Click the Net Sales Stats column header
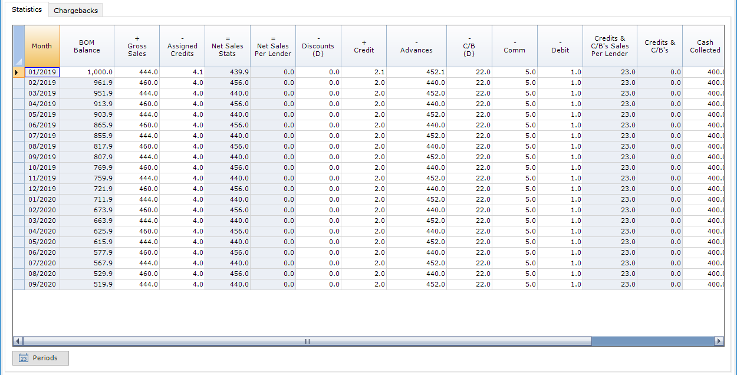This screenshot has height=375, width=737. [x=228, y=46]
